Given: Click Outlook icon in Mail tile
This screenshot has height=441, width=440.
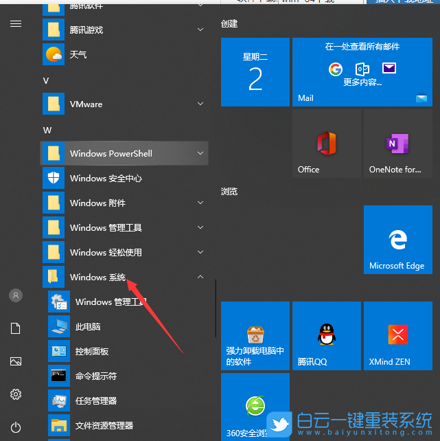Looking at the screenshot, I should click(x=362, y=69).
